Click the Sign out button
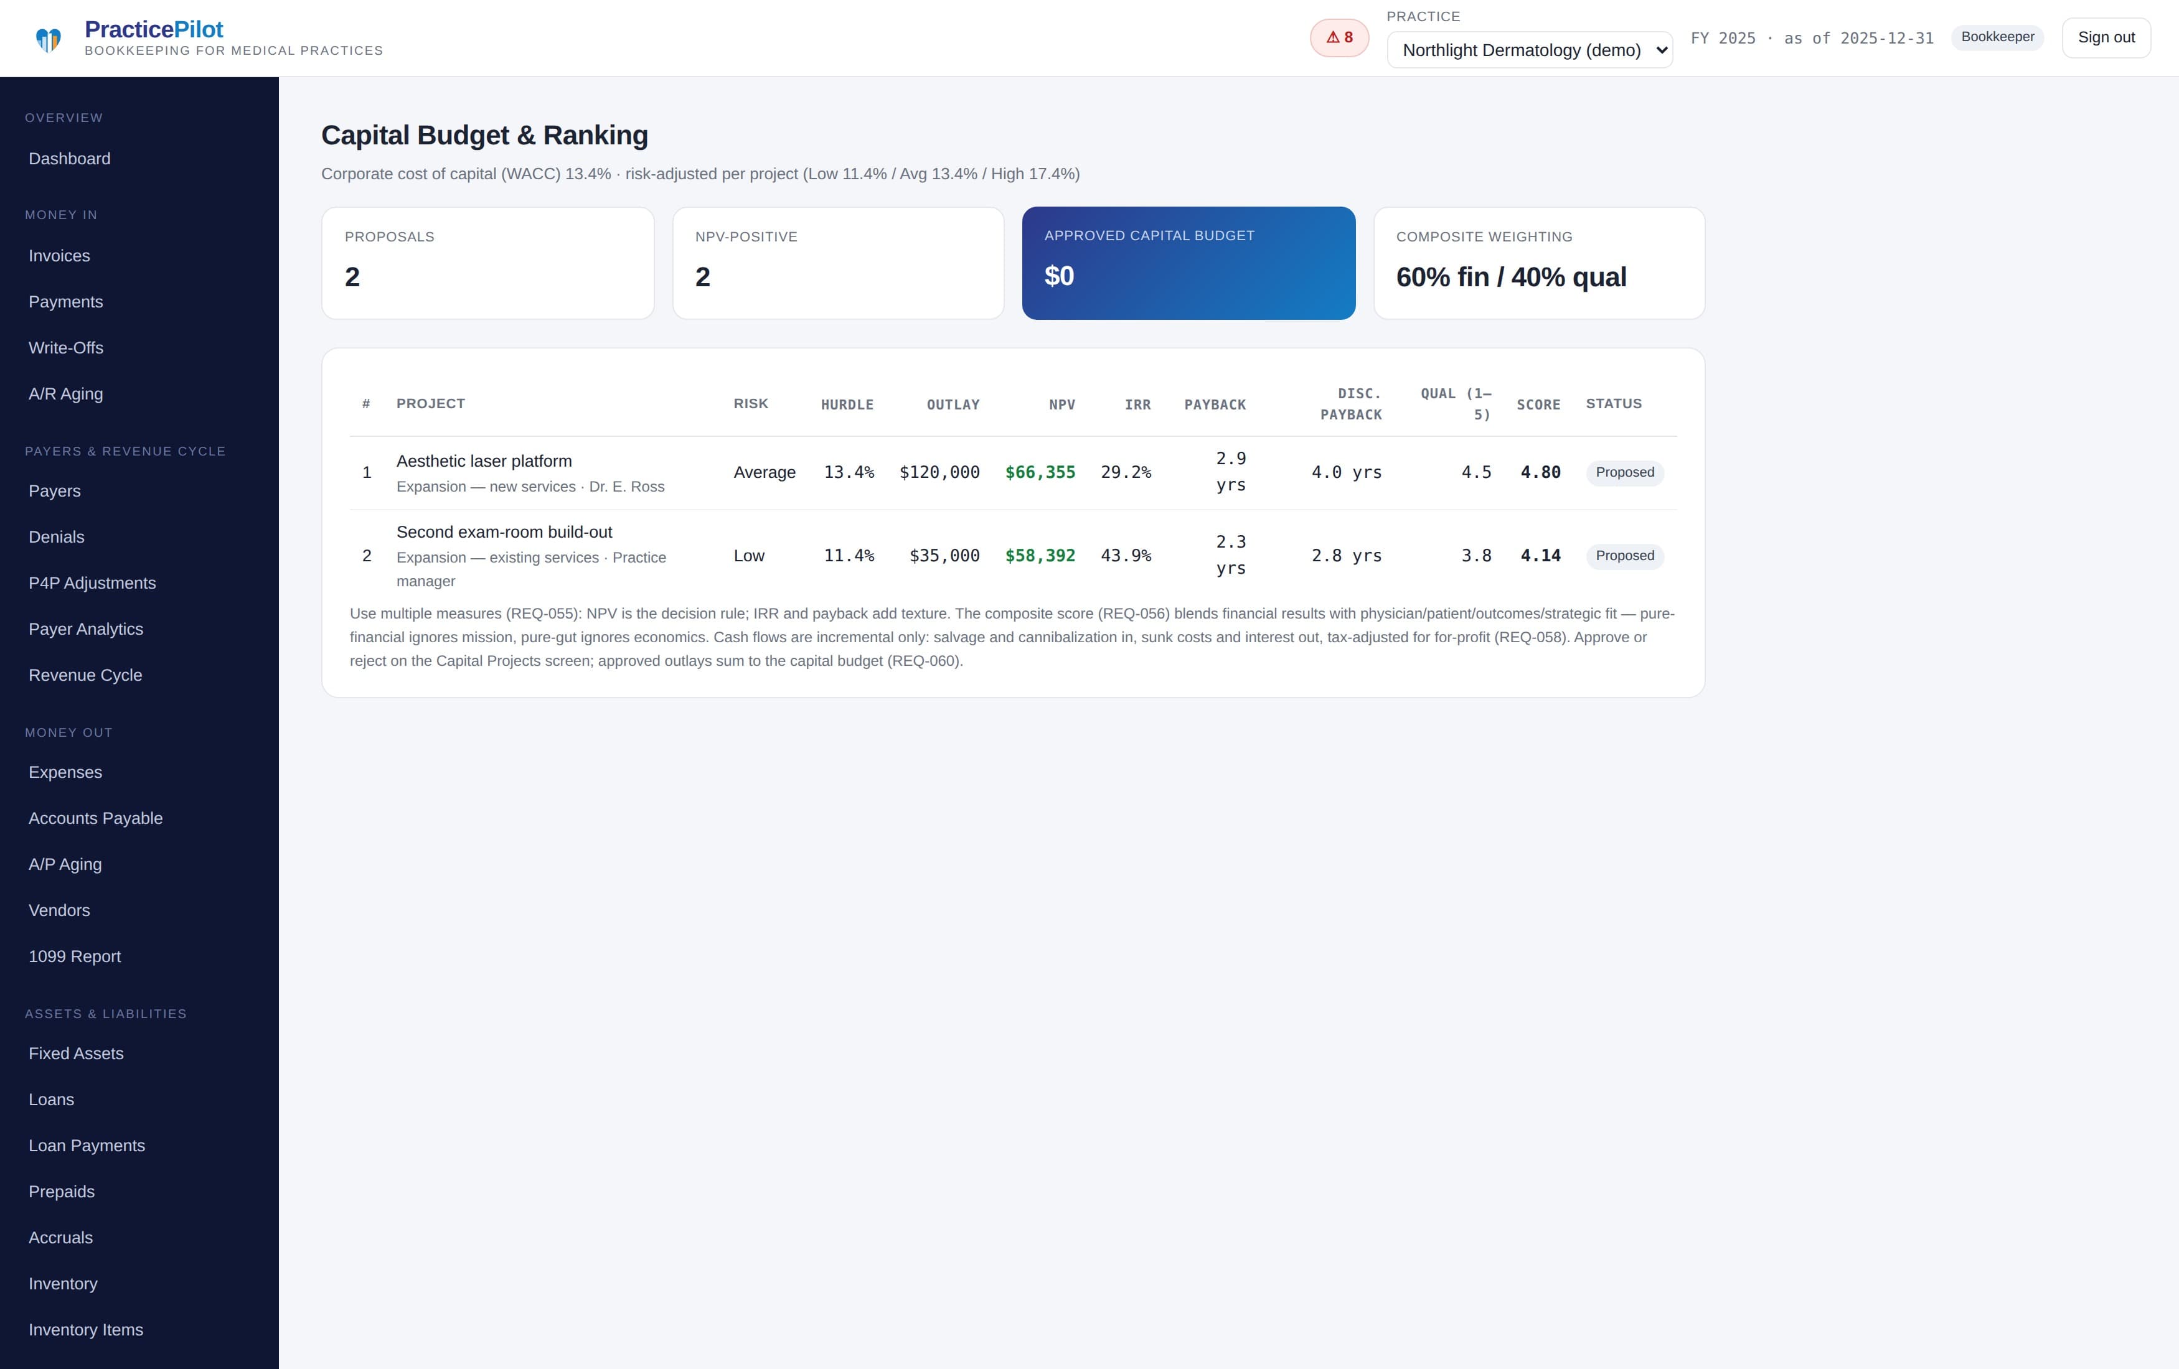The width and height of the screenshot is (2179, 1369). (2106, 38)
